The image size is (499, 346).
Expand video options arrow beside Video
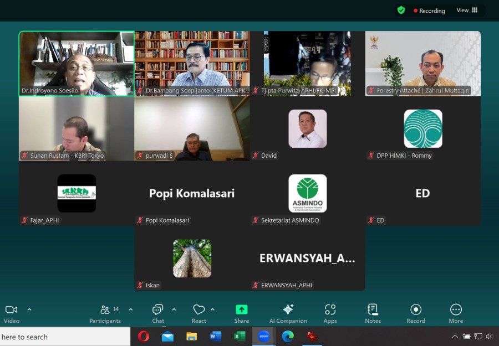(29, 309)
